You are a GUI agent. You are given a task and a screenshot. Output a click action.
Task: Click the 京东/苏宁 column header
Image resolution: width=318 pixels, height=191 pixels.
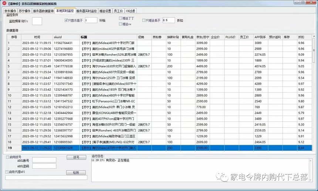(x=203, y=37)
